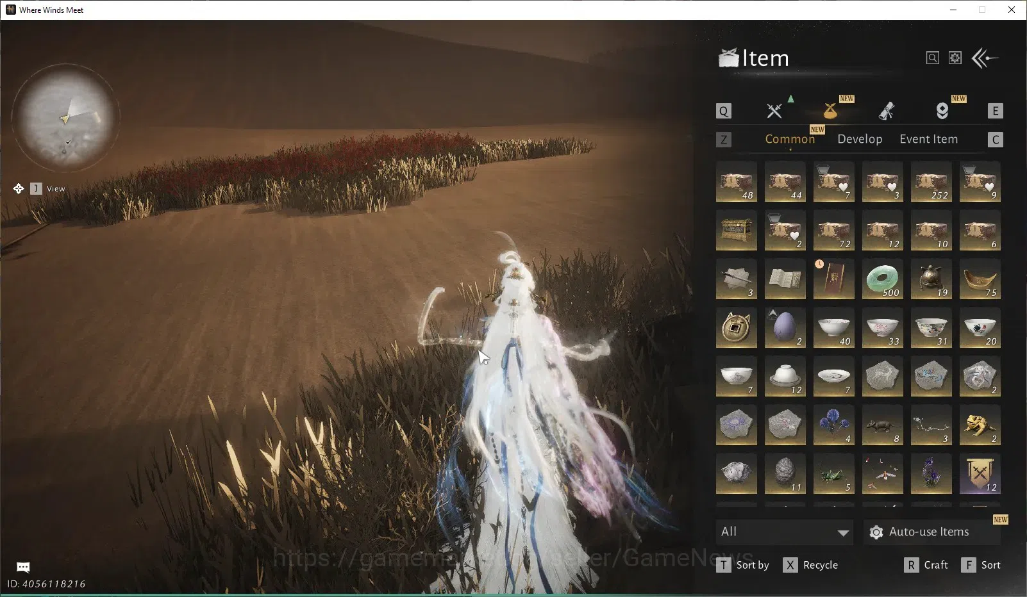Click the Q previous category key
The height and width of the screenshot is (597, 1027).
(724, 111)
